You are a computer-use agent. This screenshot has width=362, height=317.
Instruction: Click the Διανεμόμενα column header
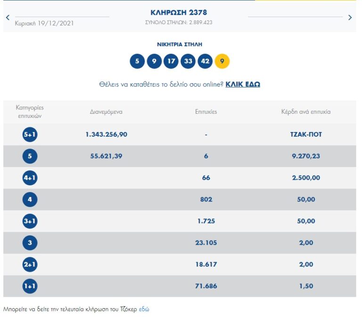pos(106,112)
